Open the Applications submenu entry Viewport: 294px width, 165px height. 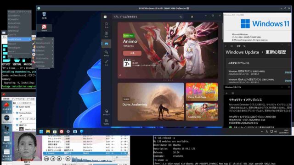pyautogui.click(x=19, y=39)
